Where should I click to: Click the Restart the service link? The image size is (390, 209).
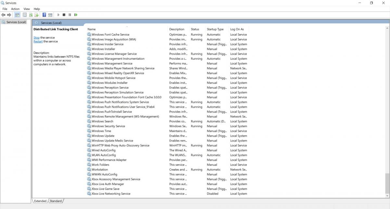38,42
